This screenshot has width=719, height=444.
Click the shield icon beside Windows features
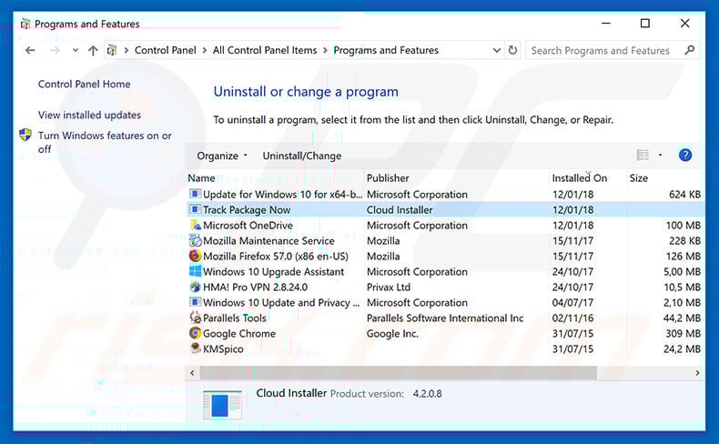(25, 135)
